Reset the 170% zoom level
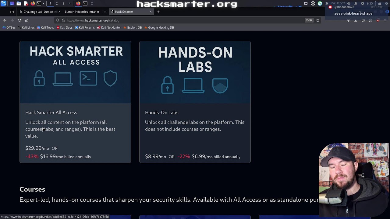This screenshot has width=390, height=219. (x=309, y=20)
